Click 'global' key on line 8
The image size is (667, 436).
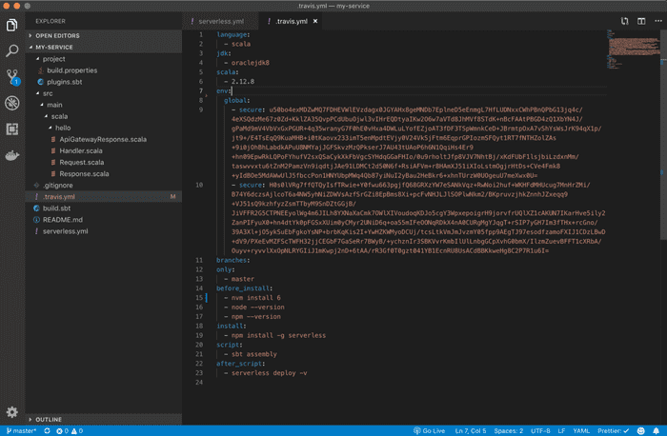coord(235,101)
